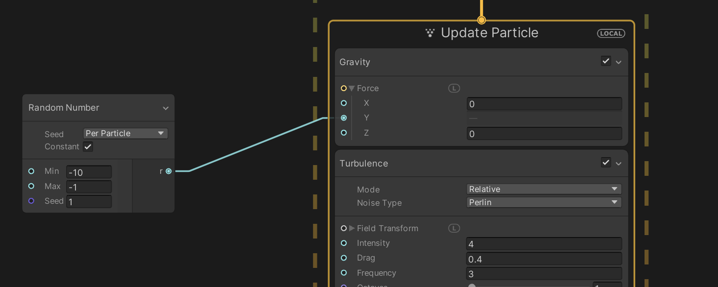Screen dimensions: 718x287
Task: Click the purple Seed input port
Action: click(x=31, y=201)
